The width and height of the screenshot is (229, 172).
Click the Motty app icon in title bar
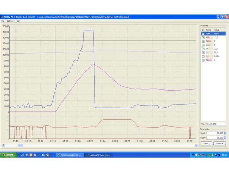tap(2, 17)
